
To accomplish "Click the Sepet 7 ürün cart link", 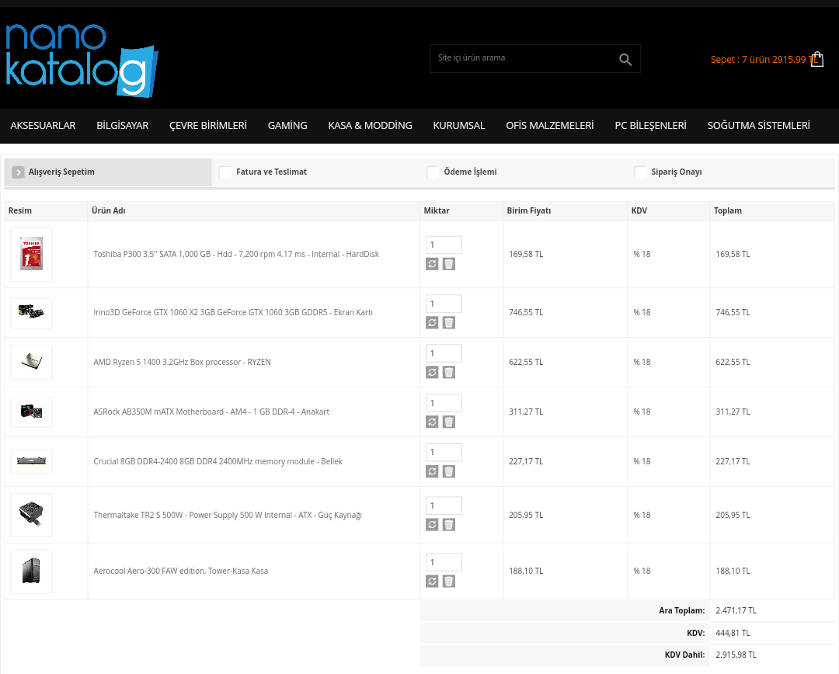I will tap(764, 59).
